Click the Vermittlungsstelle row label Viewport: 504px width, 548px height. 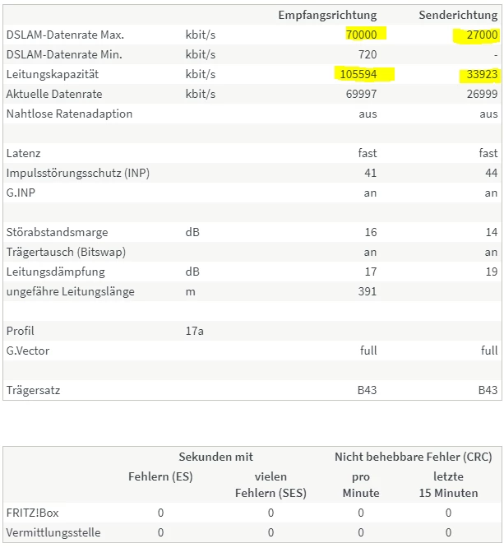click(x=53, y=532)
